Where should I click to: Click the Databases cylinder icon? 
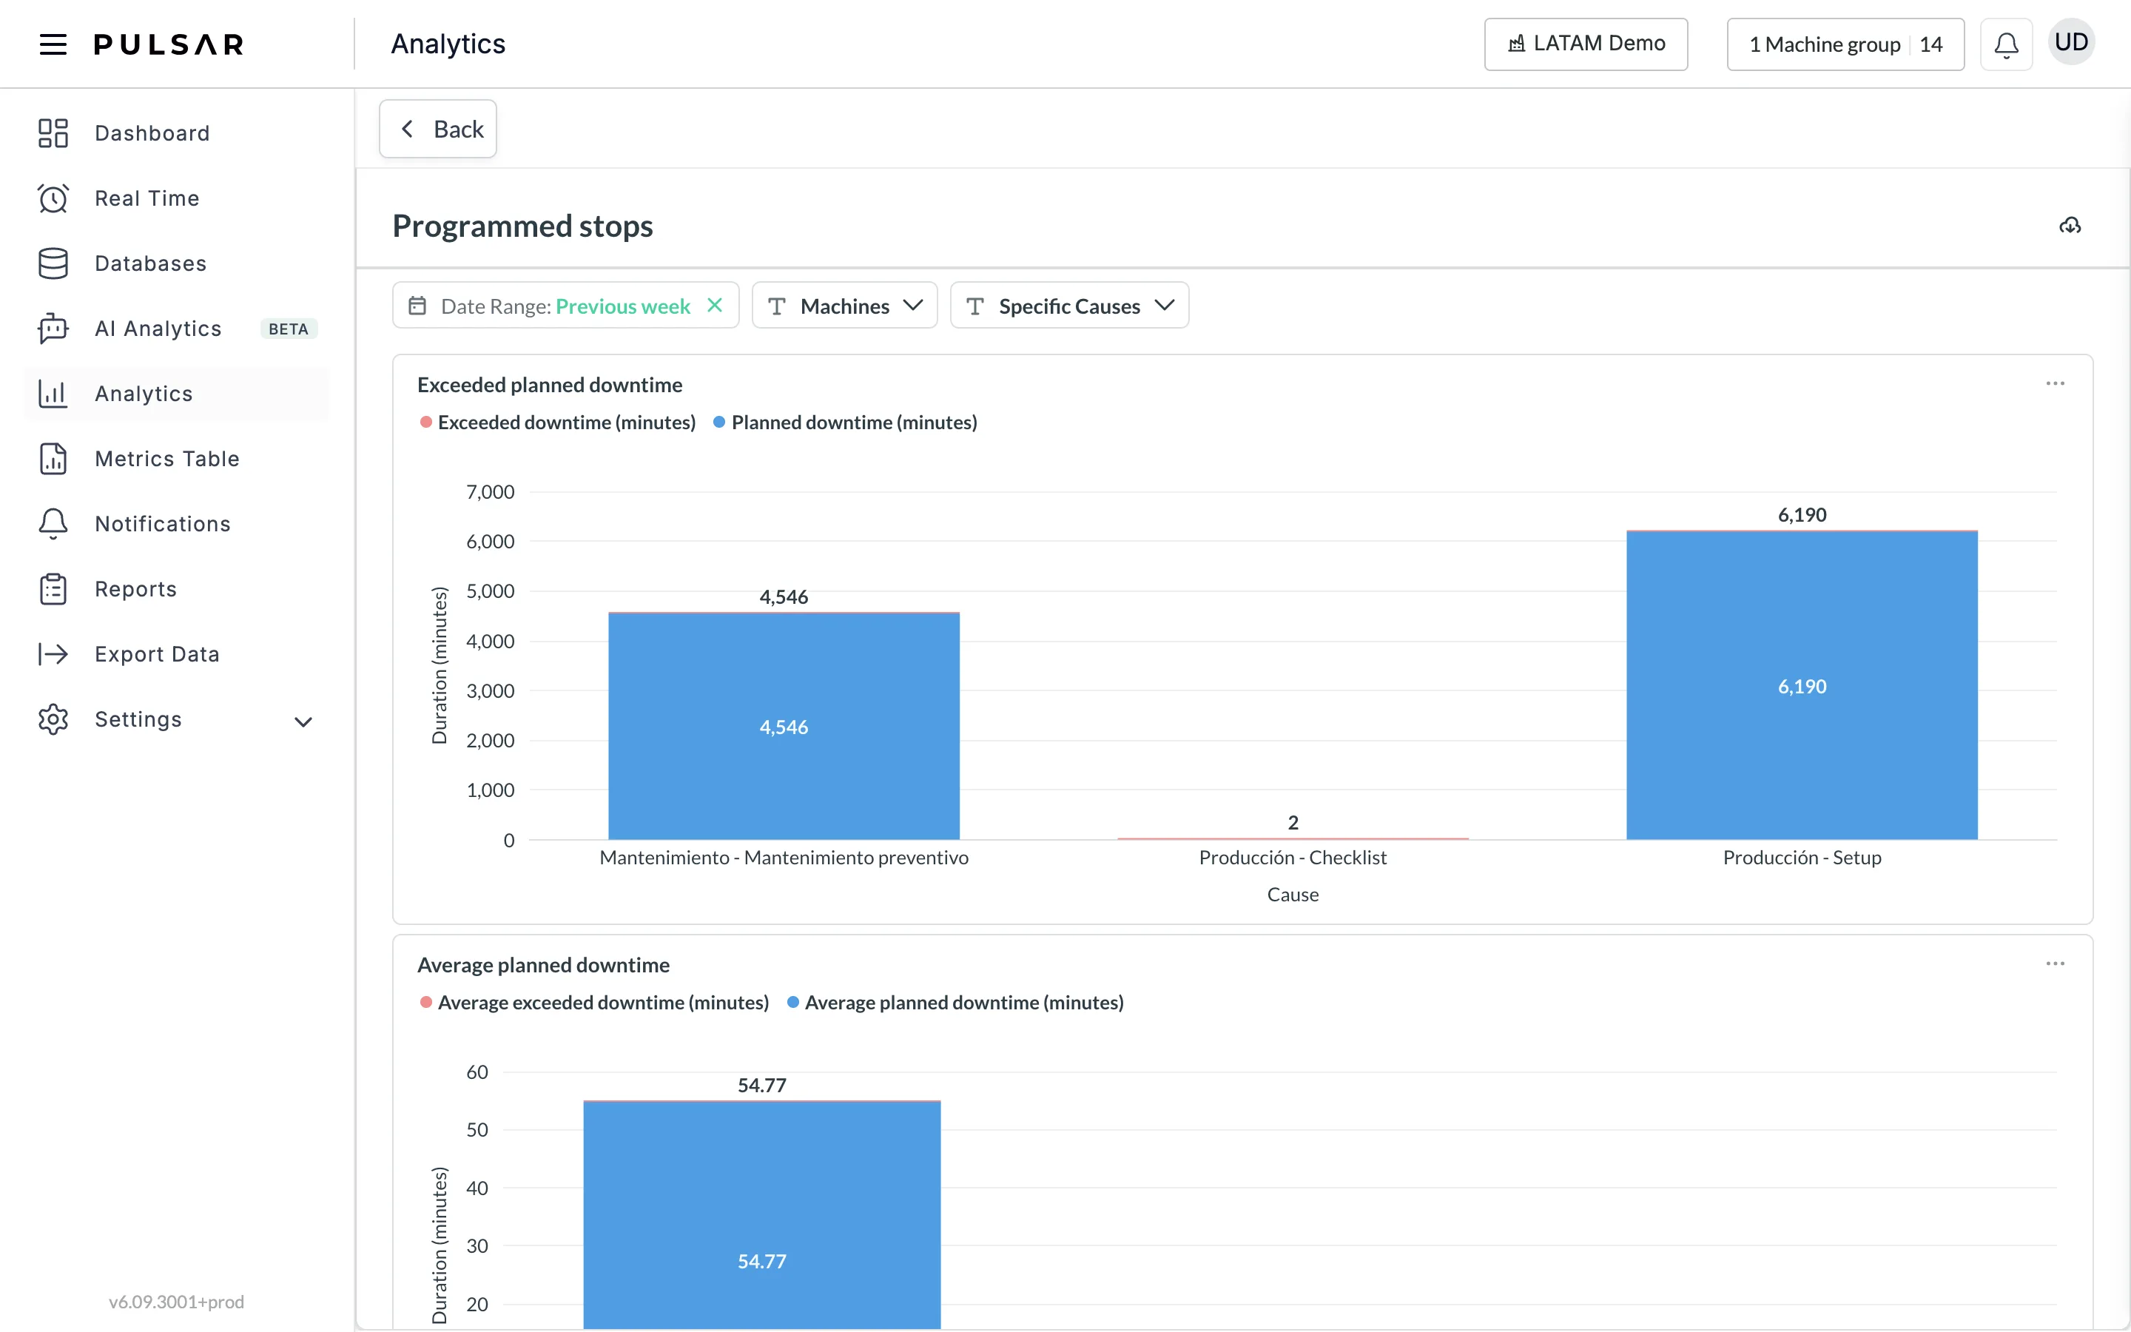pos(53,263)
